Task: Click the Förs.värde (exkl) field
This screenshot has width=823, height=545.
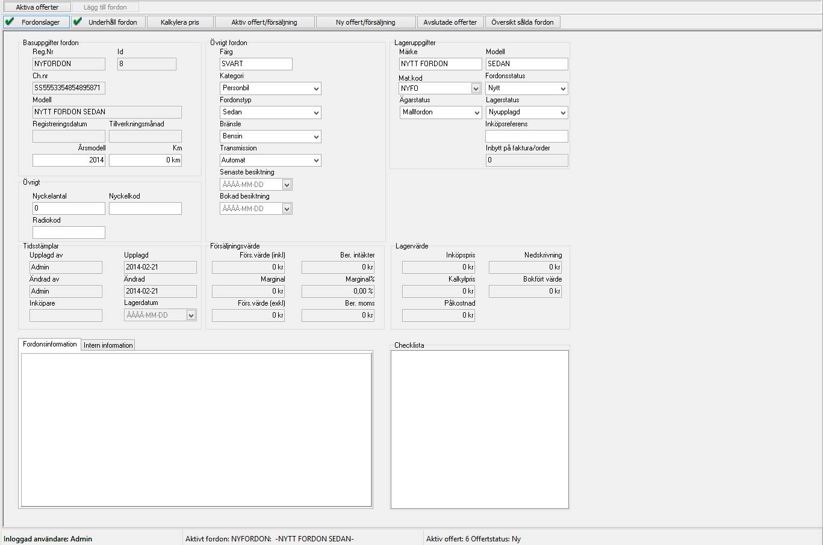Action: click(248, 315)
